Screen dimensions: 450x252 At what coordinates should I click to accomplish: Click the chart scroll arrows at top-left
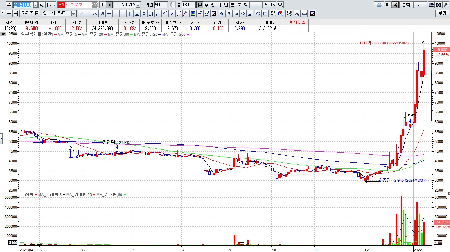click(x=3, y=34)
